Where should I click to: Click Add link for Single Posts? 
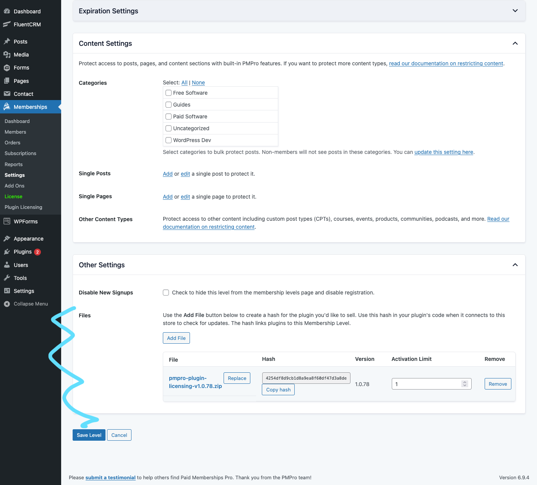[168, 174]
